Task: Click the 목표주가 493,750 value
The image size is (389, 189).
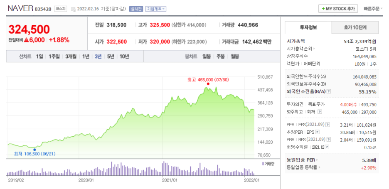Action: [369, 104]
